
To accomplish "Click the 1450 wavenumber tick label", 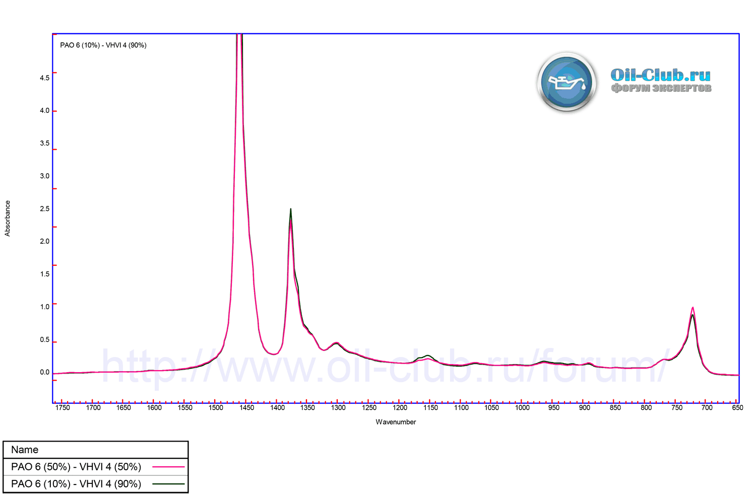I will point(246,408).
